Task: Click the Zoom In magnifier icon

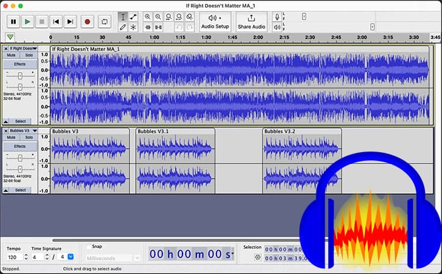Action: 147,17
